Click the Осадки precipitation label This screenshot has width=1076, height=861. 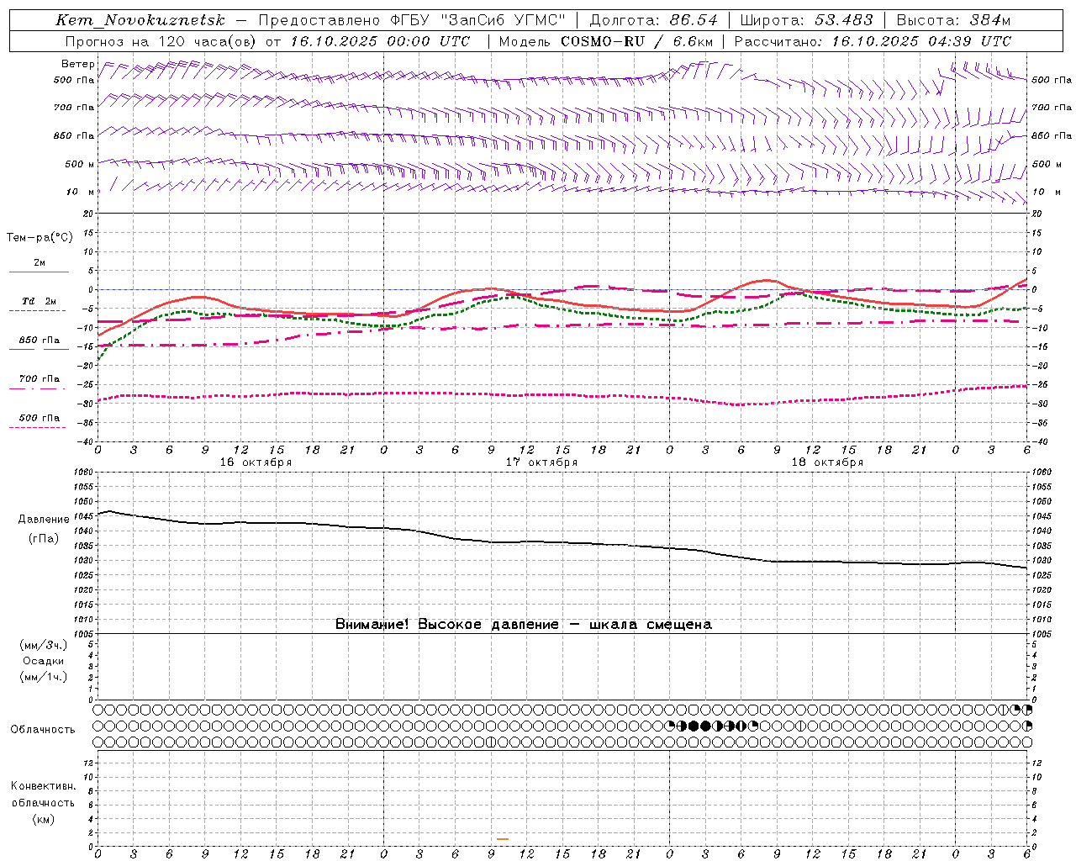click(44, 661)
